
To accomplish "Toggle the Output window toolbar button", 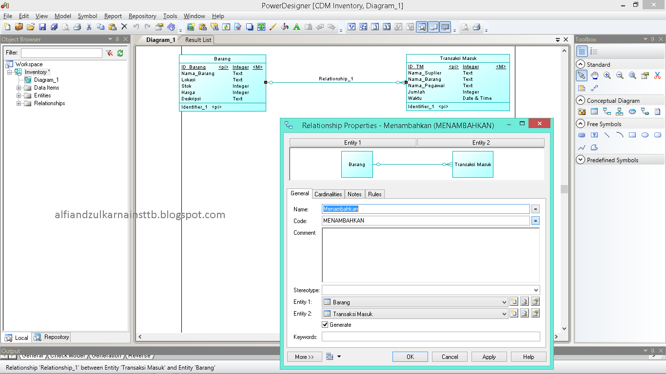I will (433, 27).
